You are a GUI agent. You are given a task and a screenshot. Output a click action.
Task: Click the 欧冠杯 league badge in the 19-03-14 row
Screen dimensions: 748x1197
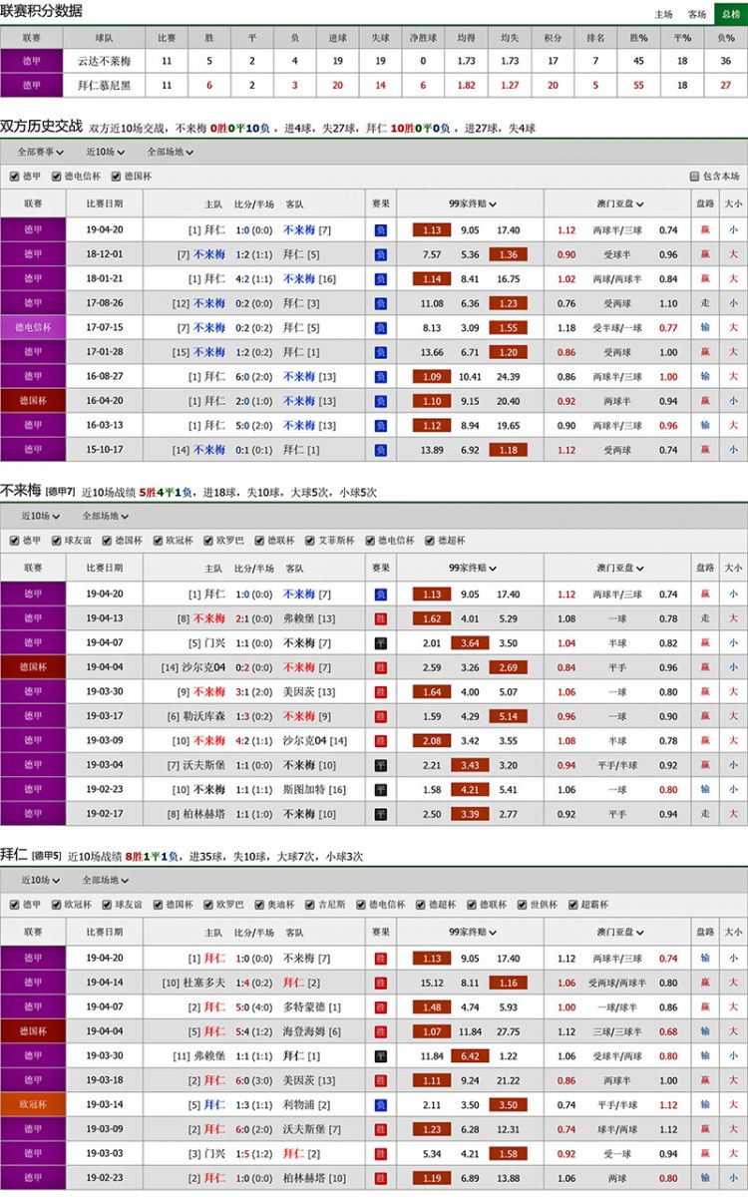click(x=33, y=1104)
